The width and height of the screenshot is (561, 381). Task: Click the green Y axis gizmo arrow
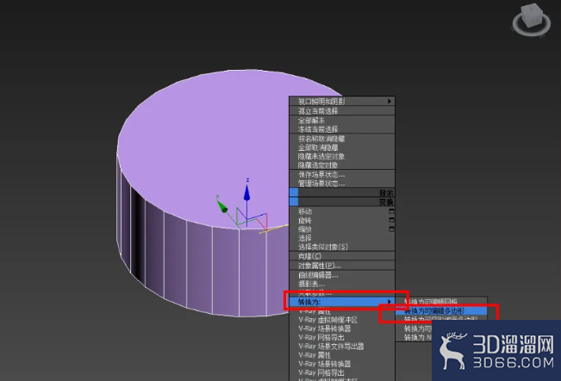coord(221,206)
